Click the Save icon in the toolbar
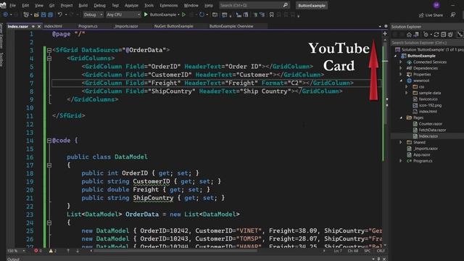Screen dimensions: 464x261 [x=43, y=14]
